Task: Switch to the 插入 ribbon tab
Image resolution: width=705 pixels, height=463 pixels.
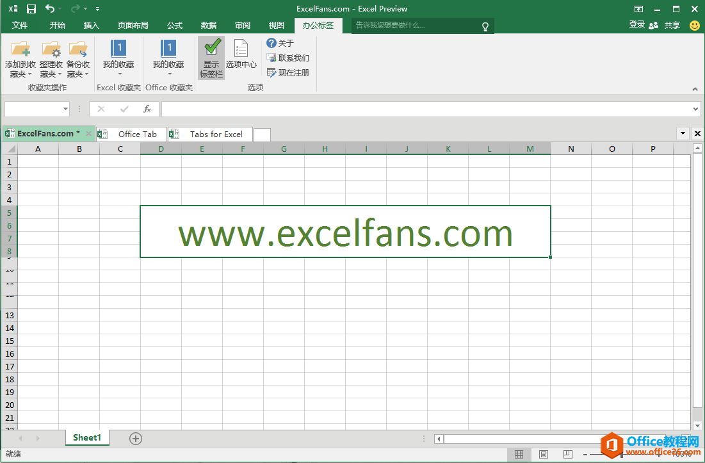Action: [92, 25]
